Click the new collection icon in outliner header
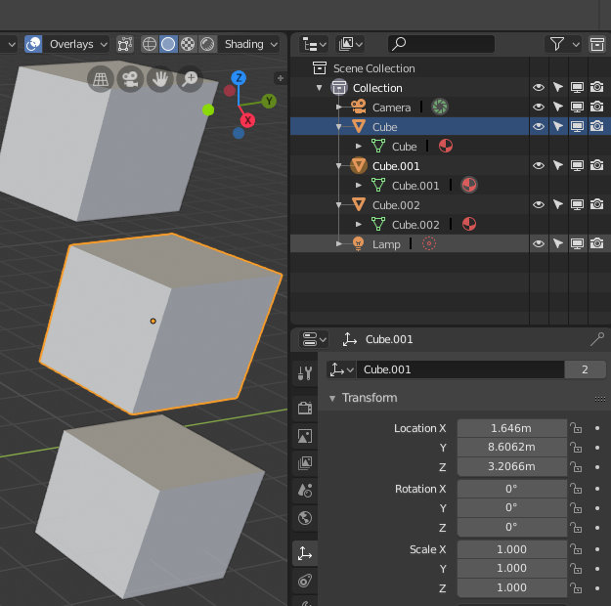611x606 pixels. [596, 44]
